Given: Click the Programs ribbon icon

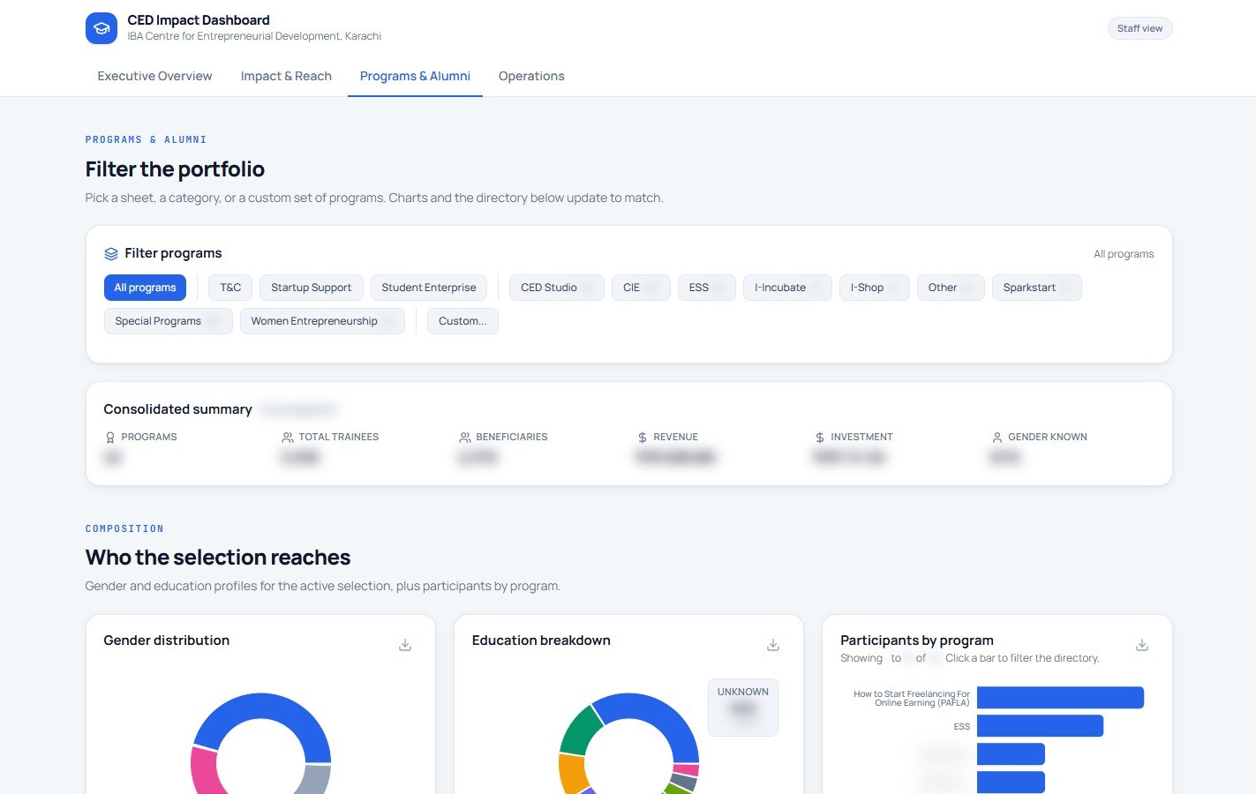Looking at the screenshot, I should coord(110,438).
